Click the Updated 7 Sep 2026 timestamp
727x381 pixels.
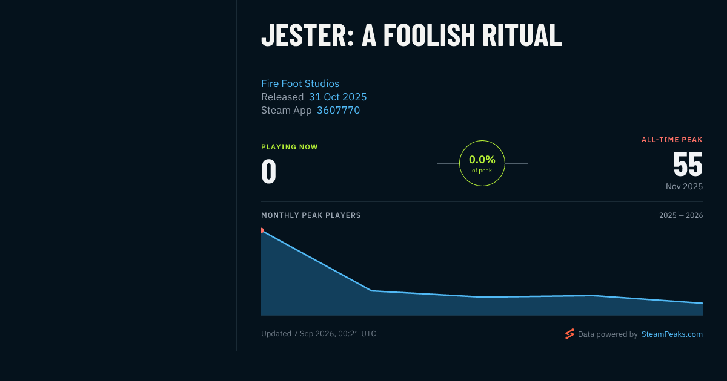click(x=318, y=334)
